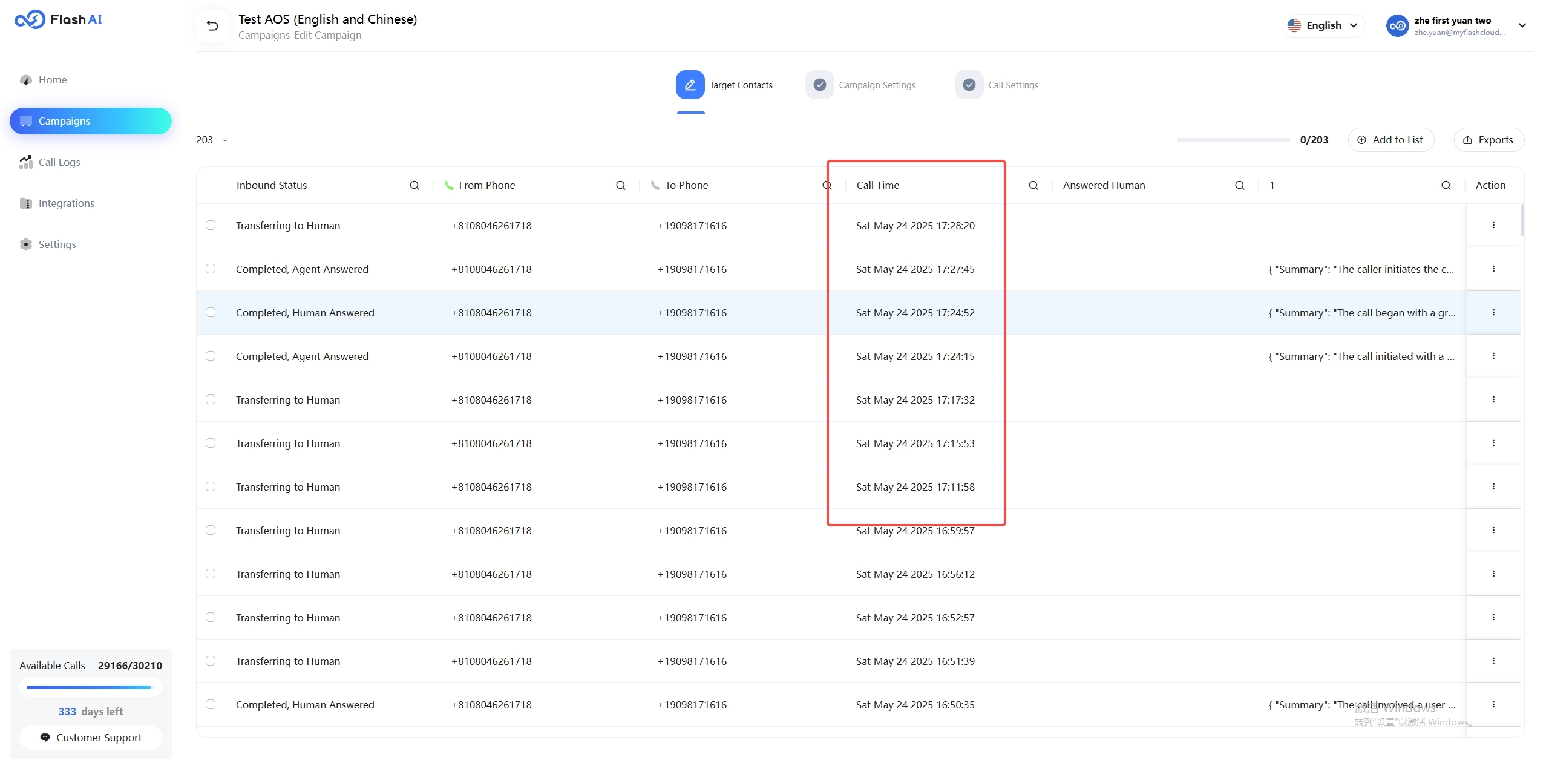This screenshot has height=769, width=1549.
Task: Click the 0/203 progress bar
Action: tap(1233, 140)
